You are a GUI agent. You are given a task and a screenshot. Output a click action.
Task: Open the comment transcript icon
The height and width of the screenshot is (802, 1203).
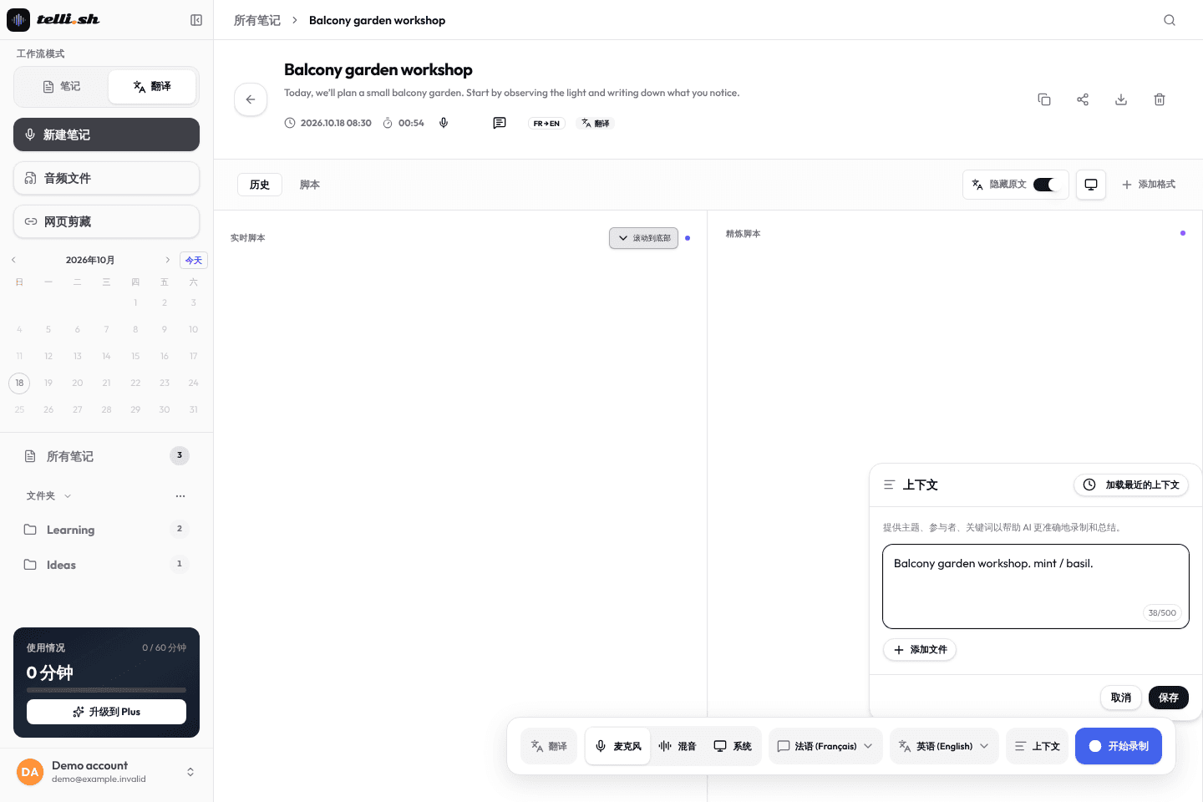point(500,123)
